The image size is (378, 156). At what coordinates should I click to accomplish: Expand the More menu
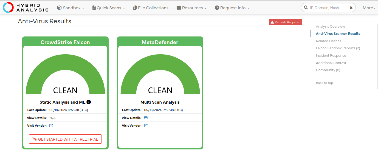369,8
